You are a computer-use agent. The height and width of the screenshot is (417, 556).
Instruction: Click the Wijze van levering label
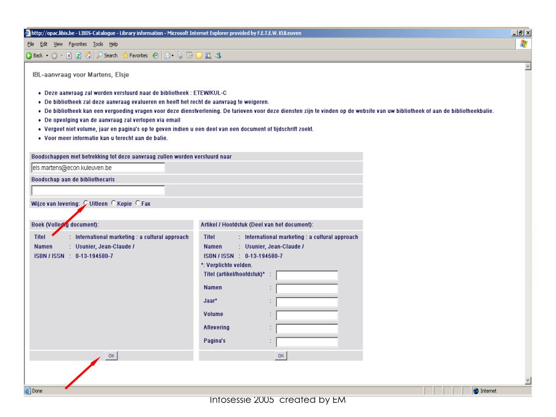click(x=55, y=204)
